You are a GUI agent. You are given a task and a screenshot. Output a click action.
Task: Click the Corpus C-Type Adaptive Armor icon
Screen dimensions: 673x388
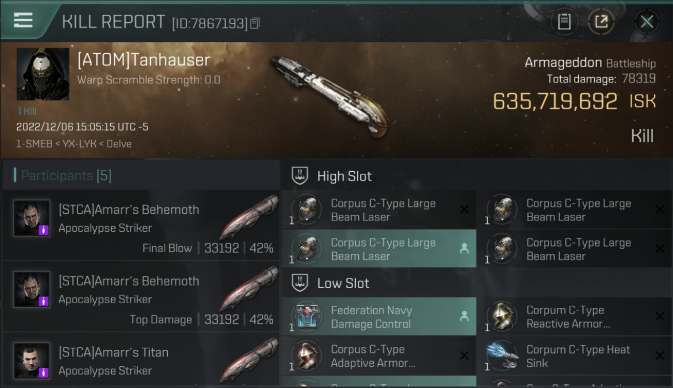point(306,356)
